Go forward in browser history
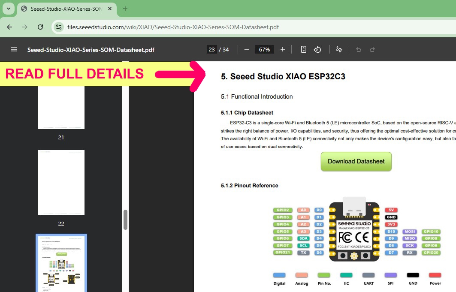Screen dimensions: 456x292 pyautogui.click(x=25, y=27)
